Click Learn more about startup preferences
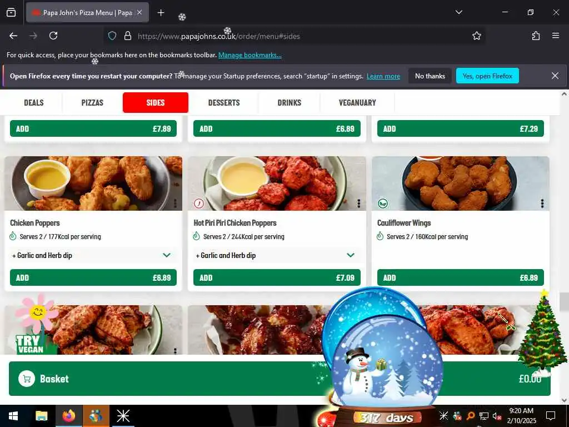 [x=383, y=76]
